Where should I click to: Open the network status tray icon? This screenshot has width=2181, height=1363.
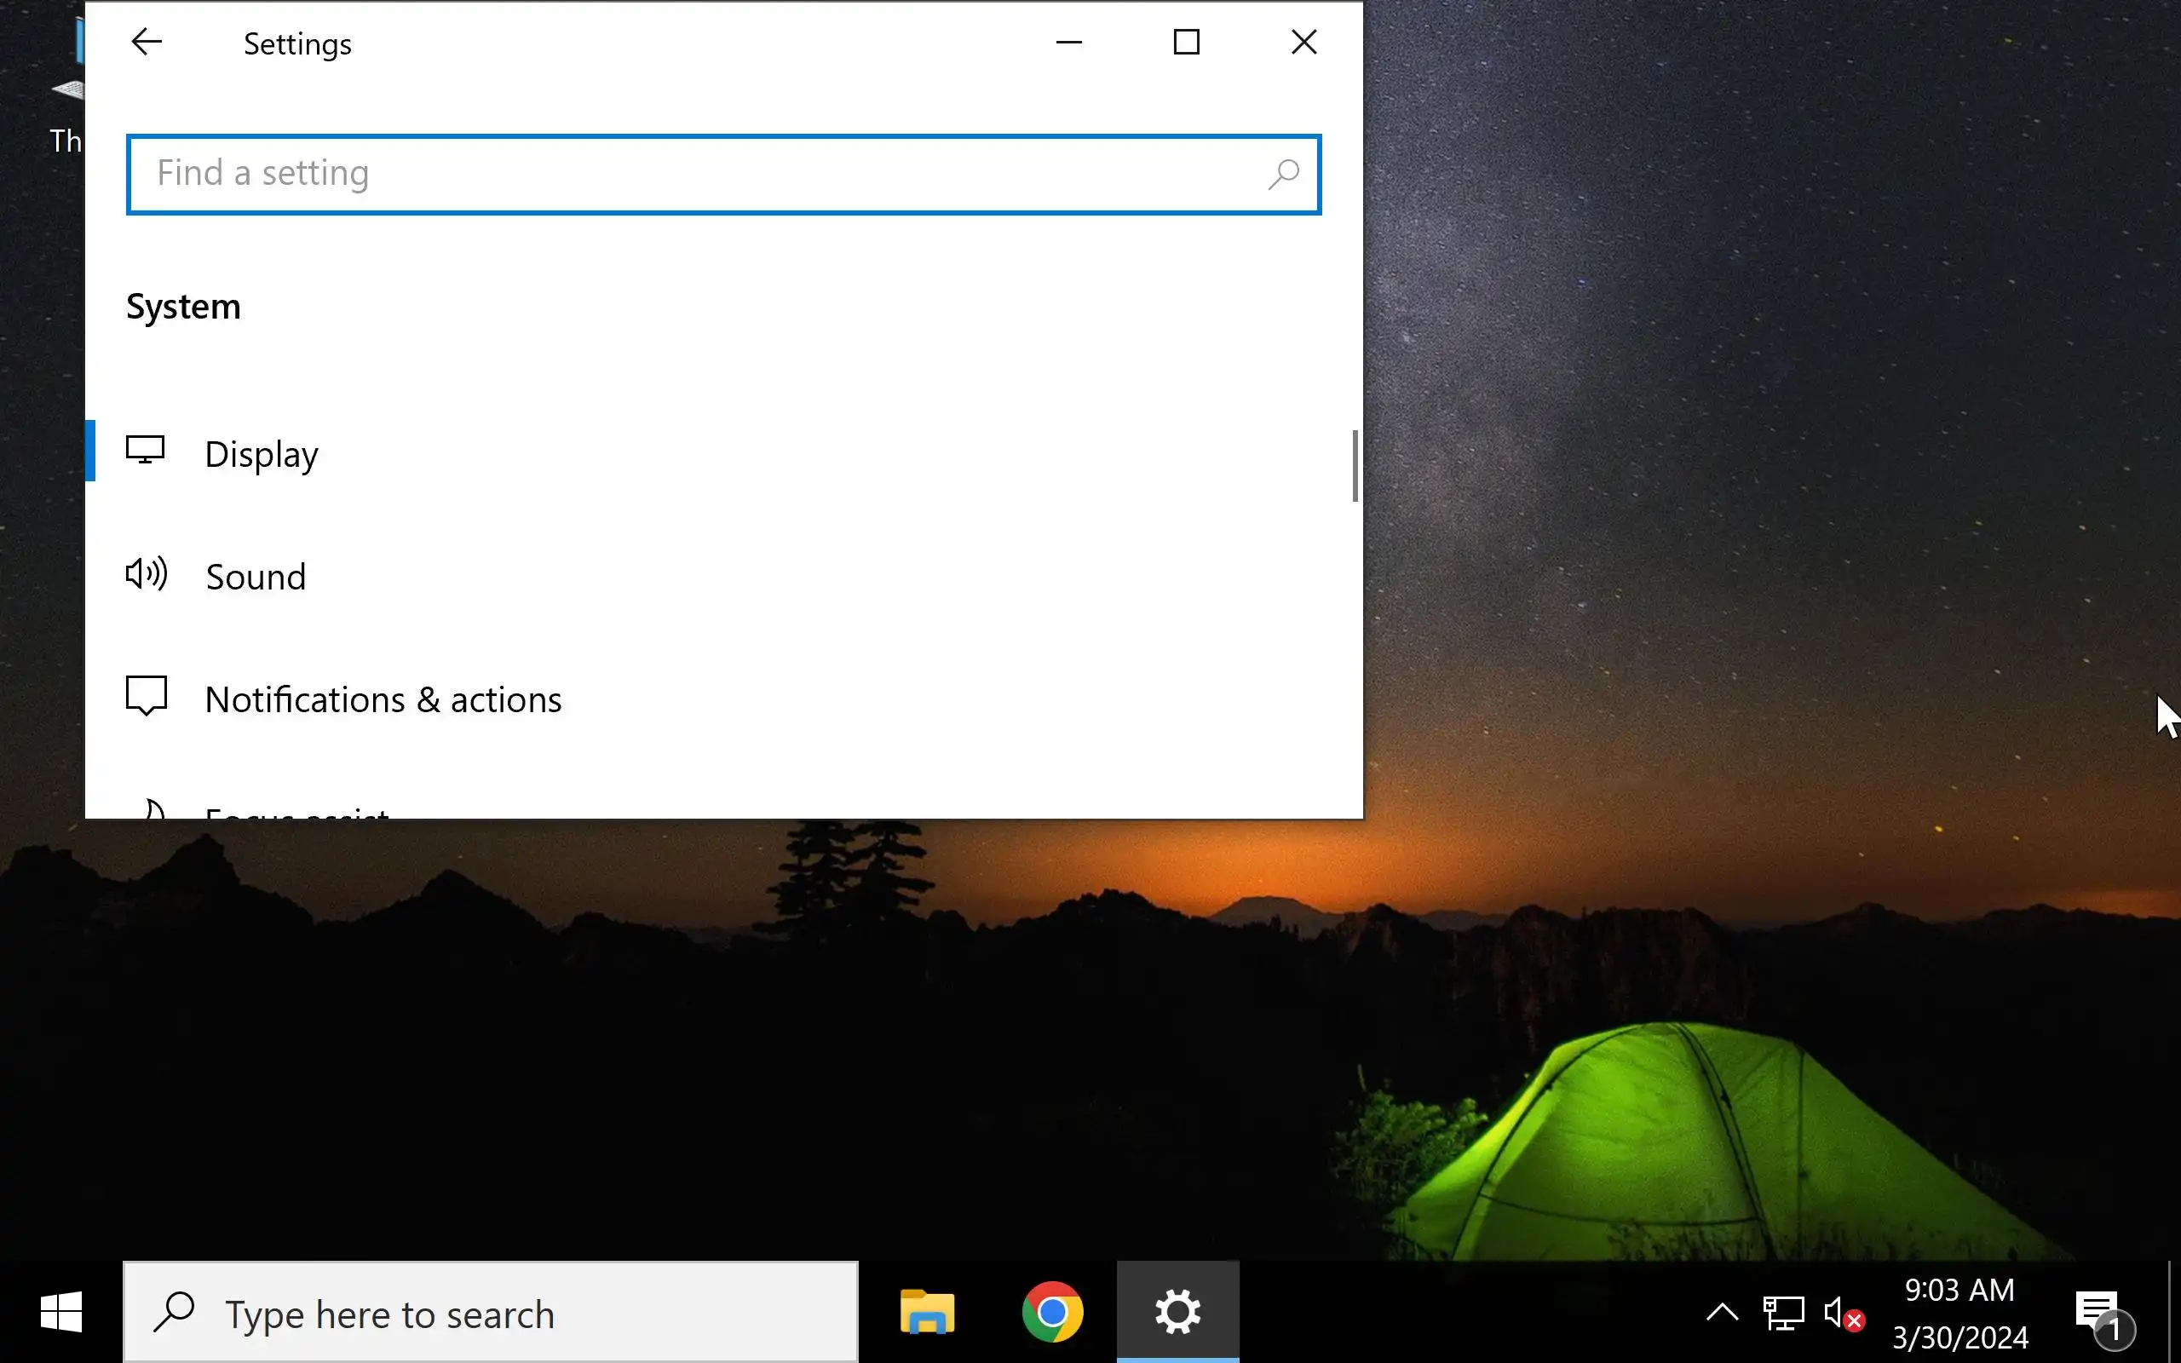1781,1314
